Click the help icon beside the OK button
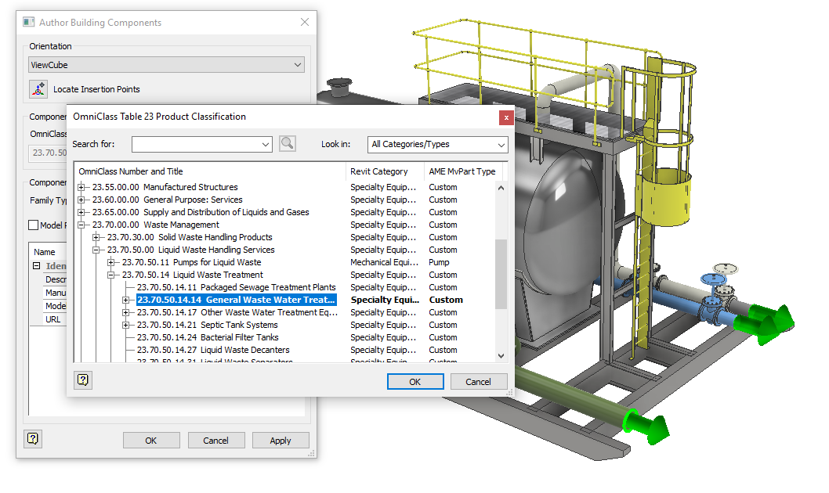 tap(32, 439)
